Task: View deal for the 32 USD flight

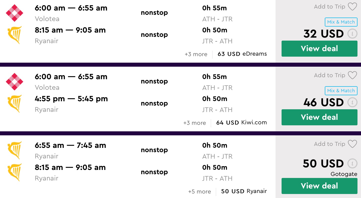Action: [x=319, y=49]
